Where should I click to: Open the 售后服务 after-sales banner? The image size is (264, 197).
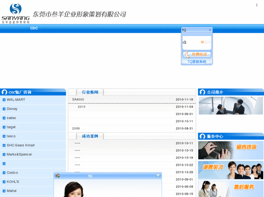tap(231, 189)
